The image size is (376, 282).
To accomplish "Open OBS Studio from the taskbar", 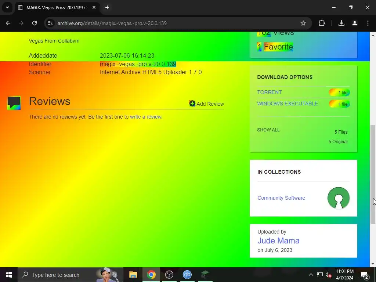I will [x=169, y=275].
